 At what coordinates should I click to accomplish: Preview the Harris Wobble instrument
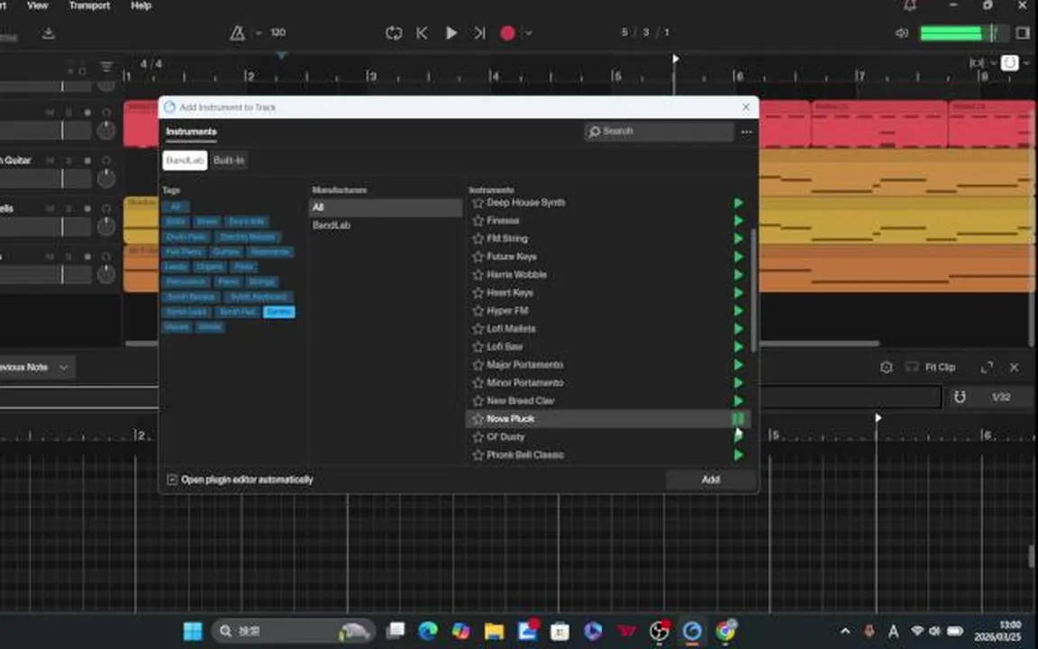[x=739, y=275]
